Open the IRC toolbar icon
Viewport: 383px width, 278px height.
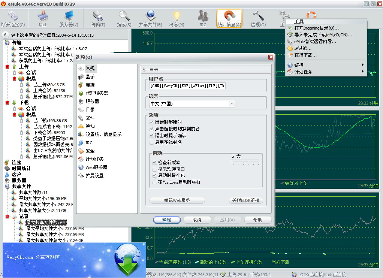(x=203, y=19)
